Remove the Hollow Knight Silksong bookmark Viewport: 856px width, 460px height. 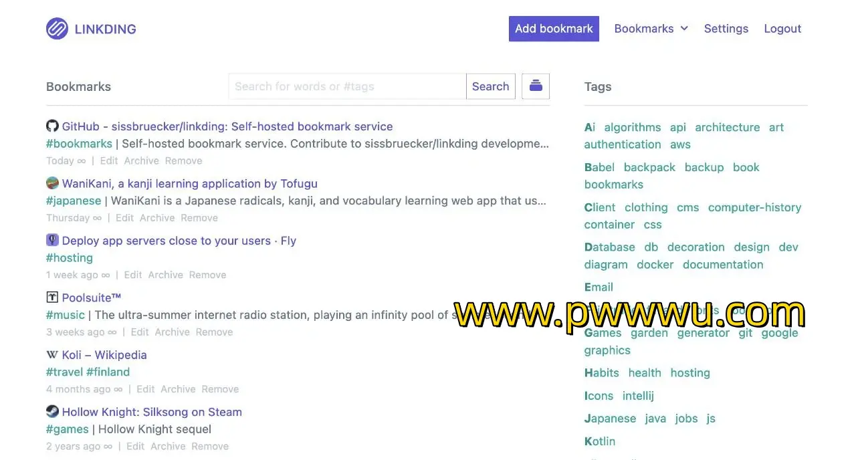point(210,446)
